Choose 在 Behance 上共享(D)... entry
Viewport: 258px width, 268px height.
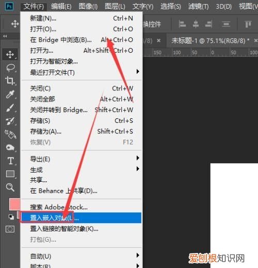(82, 191)
